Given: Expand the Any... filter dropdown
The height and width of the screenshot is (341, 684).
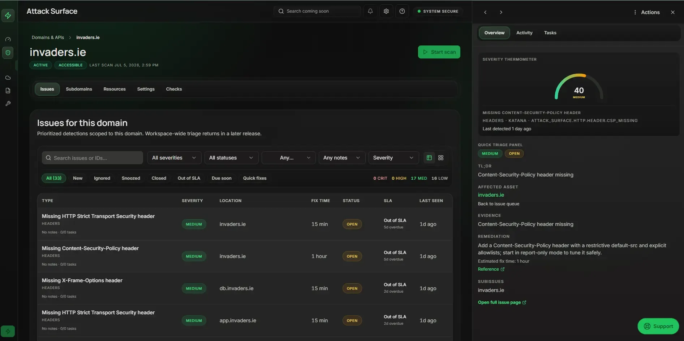Looking at the screenshot, I should 288,158.
